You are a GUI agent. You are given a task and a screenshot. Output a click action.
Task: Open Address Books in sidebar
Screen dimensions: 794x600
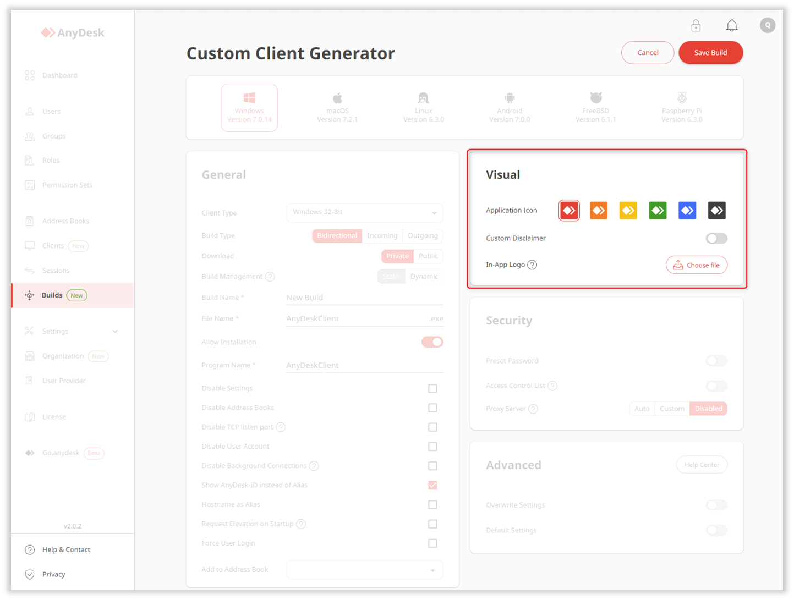point(72,221)
